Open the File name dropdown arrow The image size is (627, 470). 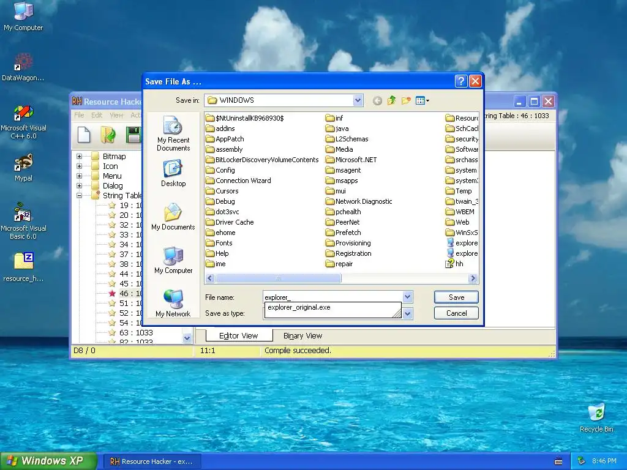(407, 297)
